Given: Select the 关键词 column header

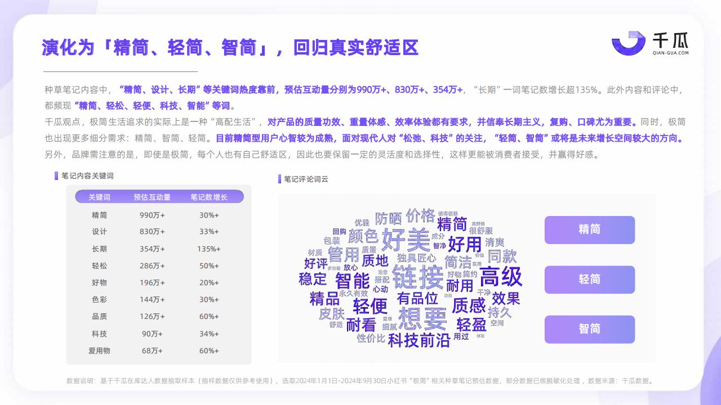Looking at the screenshot, I should 99,197.
